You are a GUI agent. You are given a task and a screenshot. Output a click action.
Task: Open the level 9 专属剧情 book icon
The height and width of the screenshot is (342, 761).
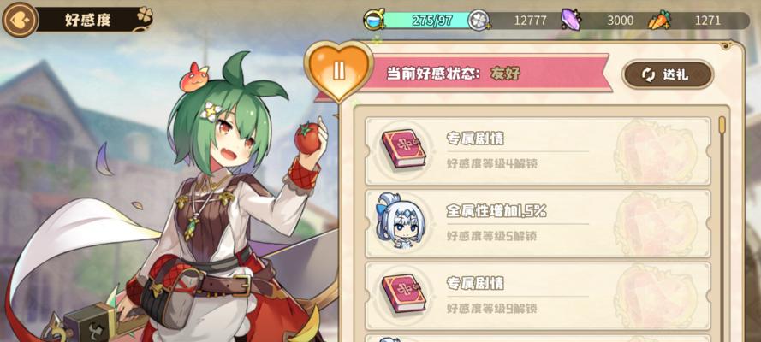(404, 293)
